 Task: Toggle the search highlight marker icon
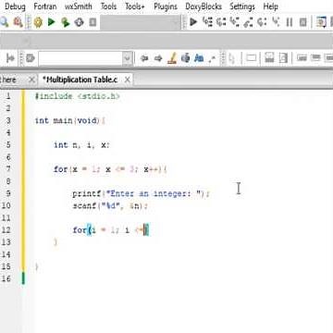coord(172,58)
